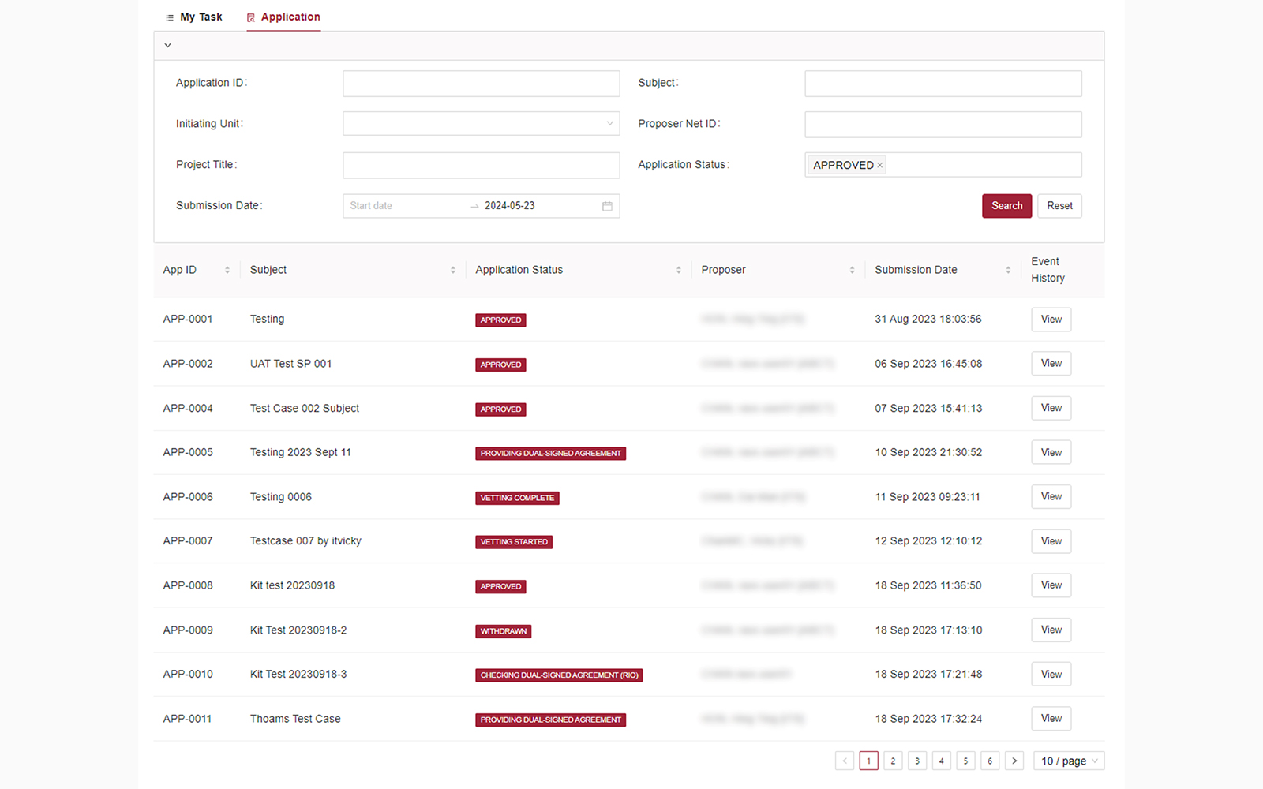Change the 10 / page size selector
Image resolution: width=1263 pixels, height=789 pixels.
(x=1068, y=761)
